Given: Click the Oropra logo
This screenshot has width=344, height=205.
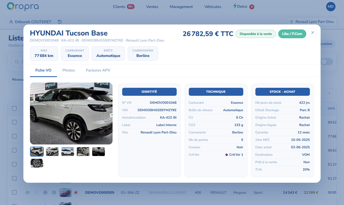Looking at the screenshot, I should (23, 7).
